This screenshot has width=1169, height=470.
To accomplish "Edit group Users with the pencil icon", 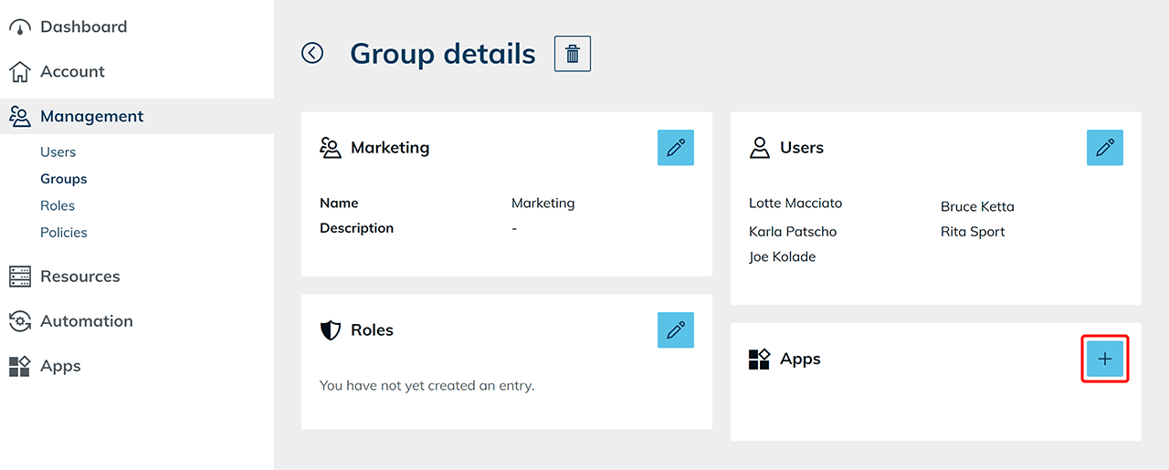I will (1104, 148).
